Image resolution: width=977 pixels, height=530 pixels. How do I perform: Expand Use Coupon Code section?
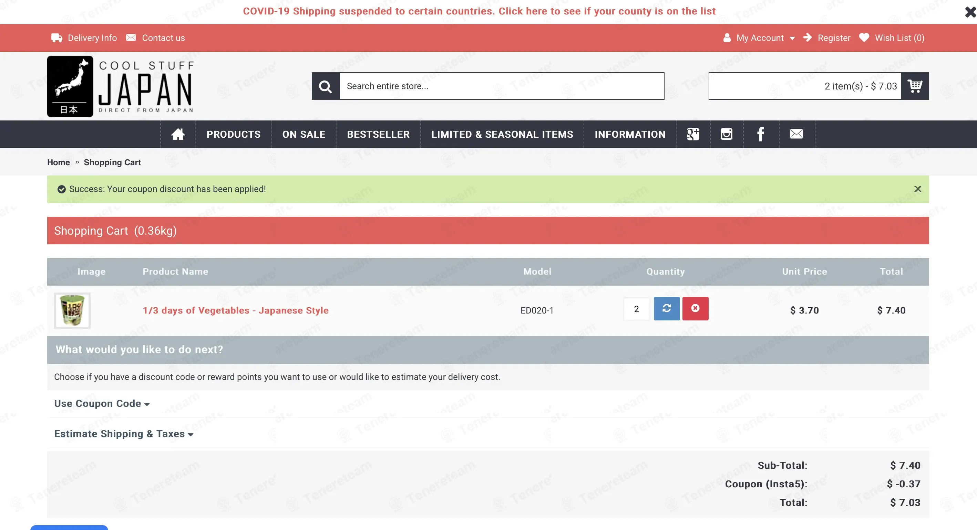pyautogui.click(x=102, y=403)
